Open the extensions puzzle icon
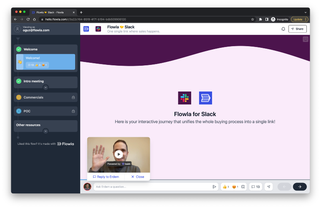This screenshot has width=321, height=208. coord(260,20)
